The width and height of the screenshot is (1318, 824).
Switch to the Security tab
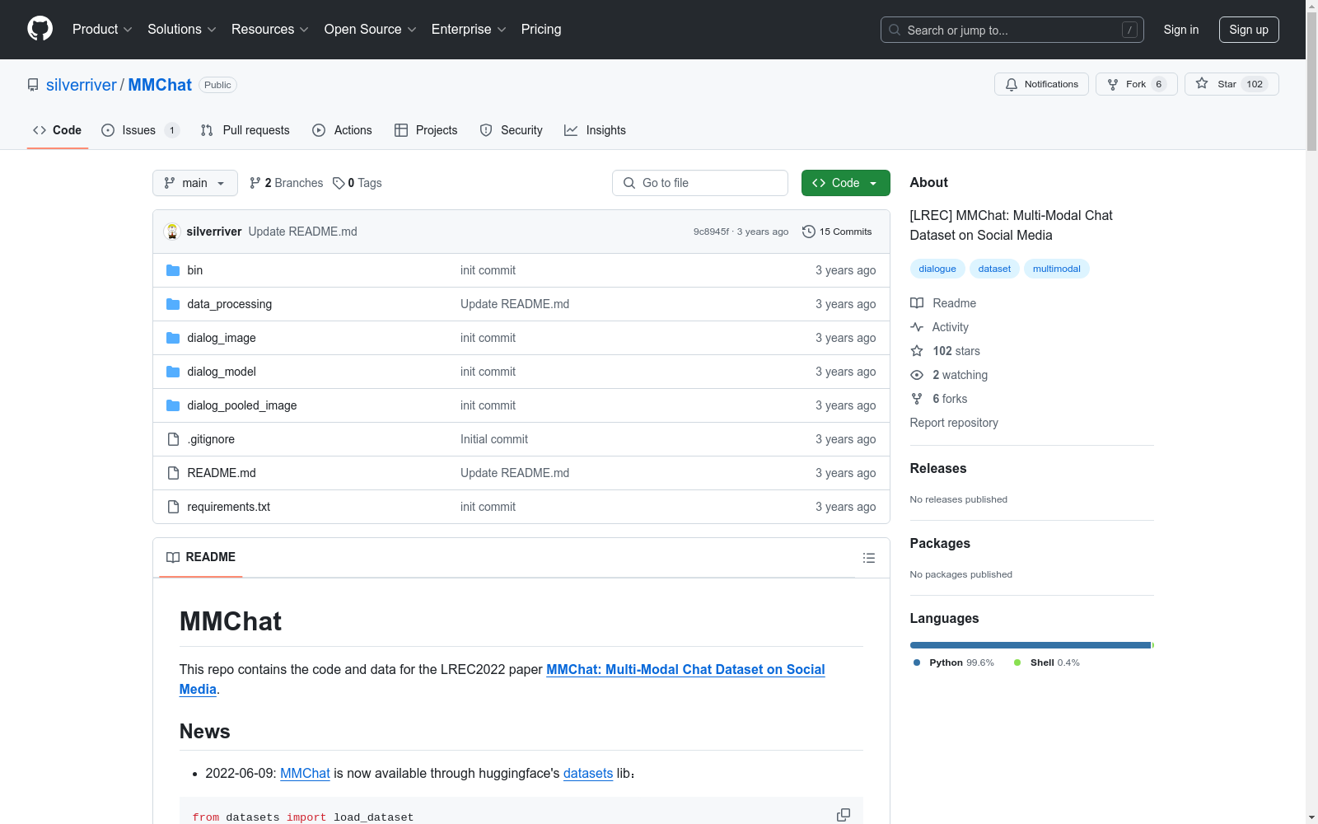pyautogui.click(x=512, y=130)
